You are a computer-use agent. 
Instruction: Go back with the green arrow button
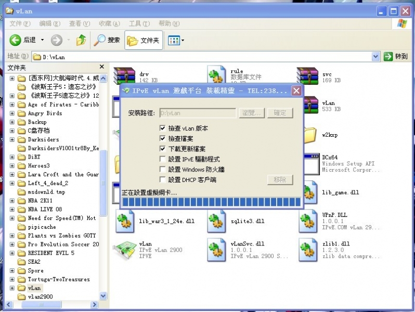[x=16, y=40]
